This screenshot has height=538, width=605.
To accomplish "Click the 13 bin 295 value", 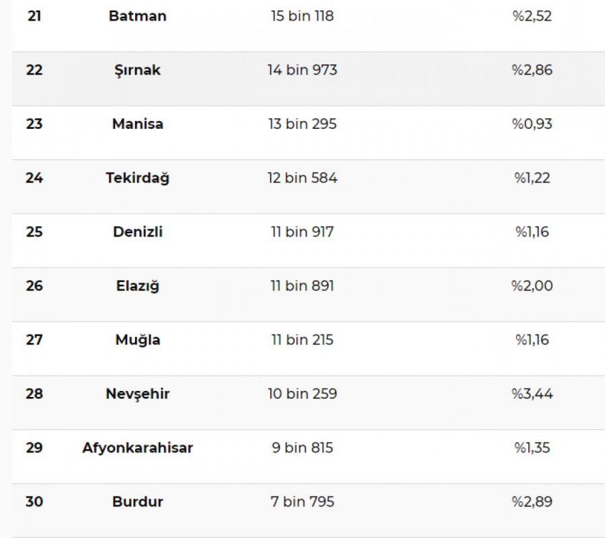I will pyautogui.click(x=302, y=124).
